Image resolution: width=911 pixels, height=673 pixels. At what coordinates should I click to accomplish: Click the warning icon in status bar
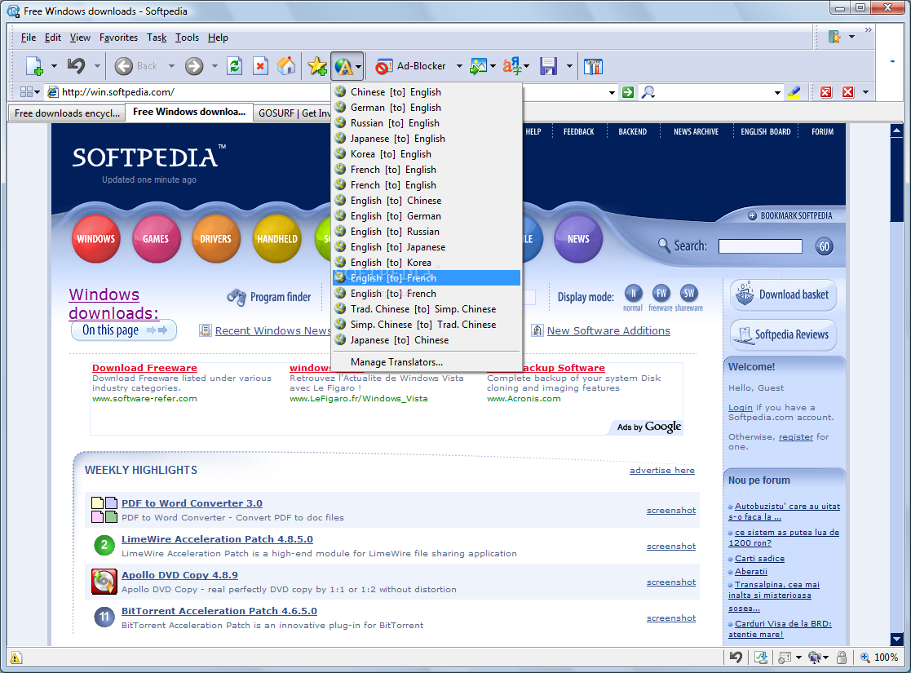tap(15, 658)
